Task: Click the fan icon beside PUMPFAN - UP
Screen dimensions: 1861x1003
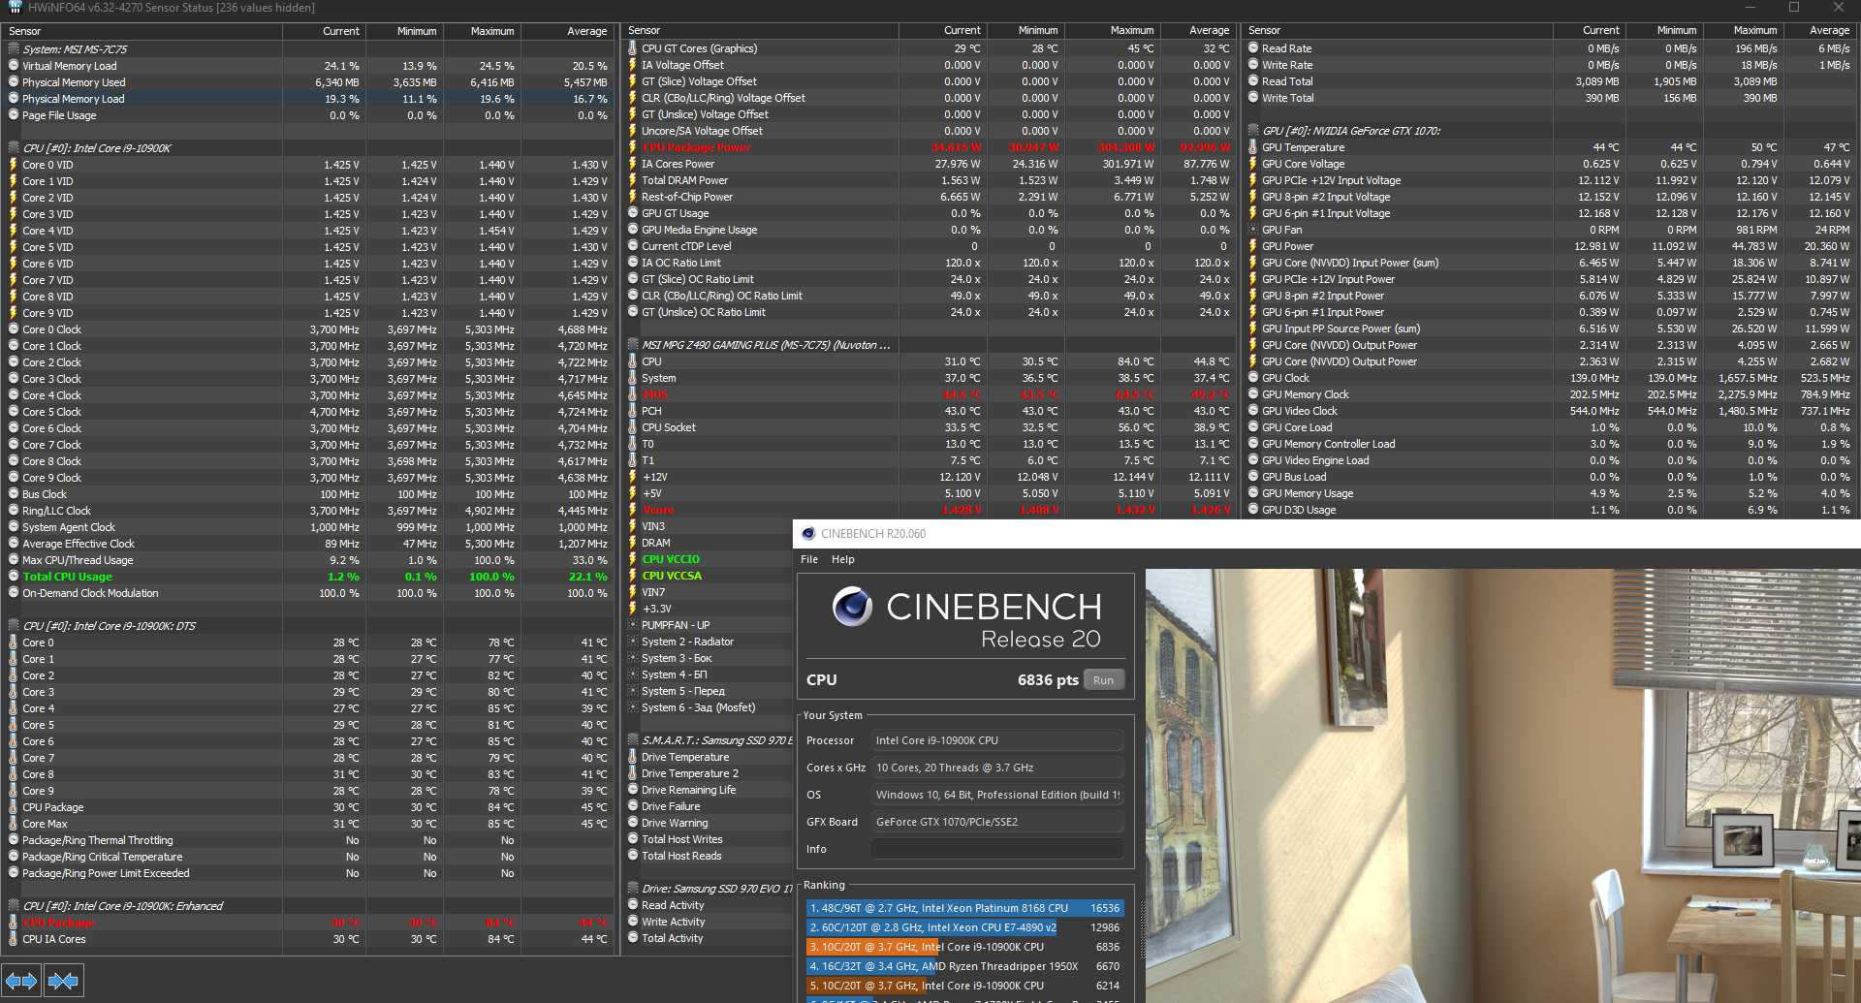Action: tap(633, 625)
